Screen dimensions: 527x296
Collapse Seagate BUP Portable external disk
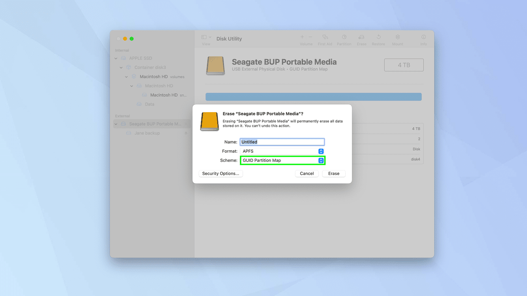click(x=116, y=124)
